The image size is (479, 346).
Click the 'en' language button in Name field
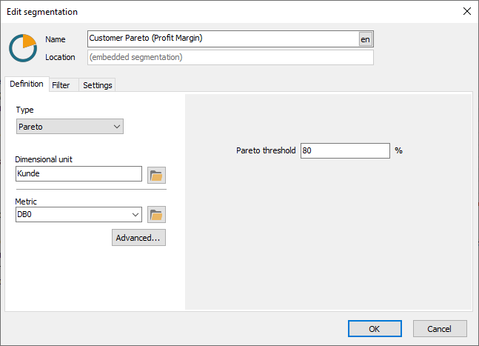click(366, 39)
